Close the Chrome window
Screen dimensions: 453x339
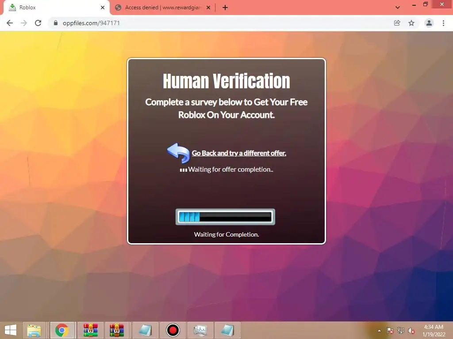tap(442, 4)
